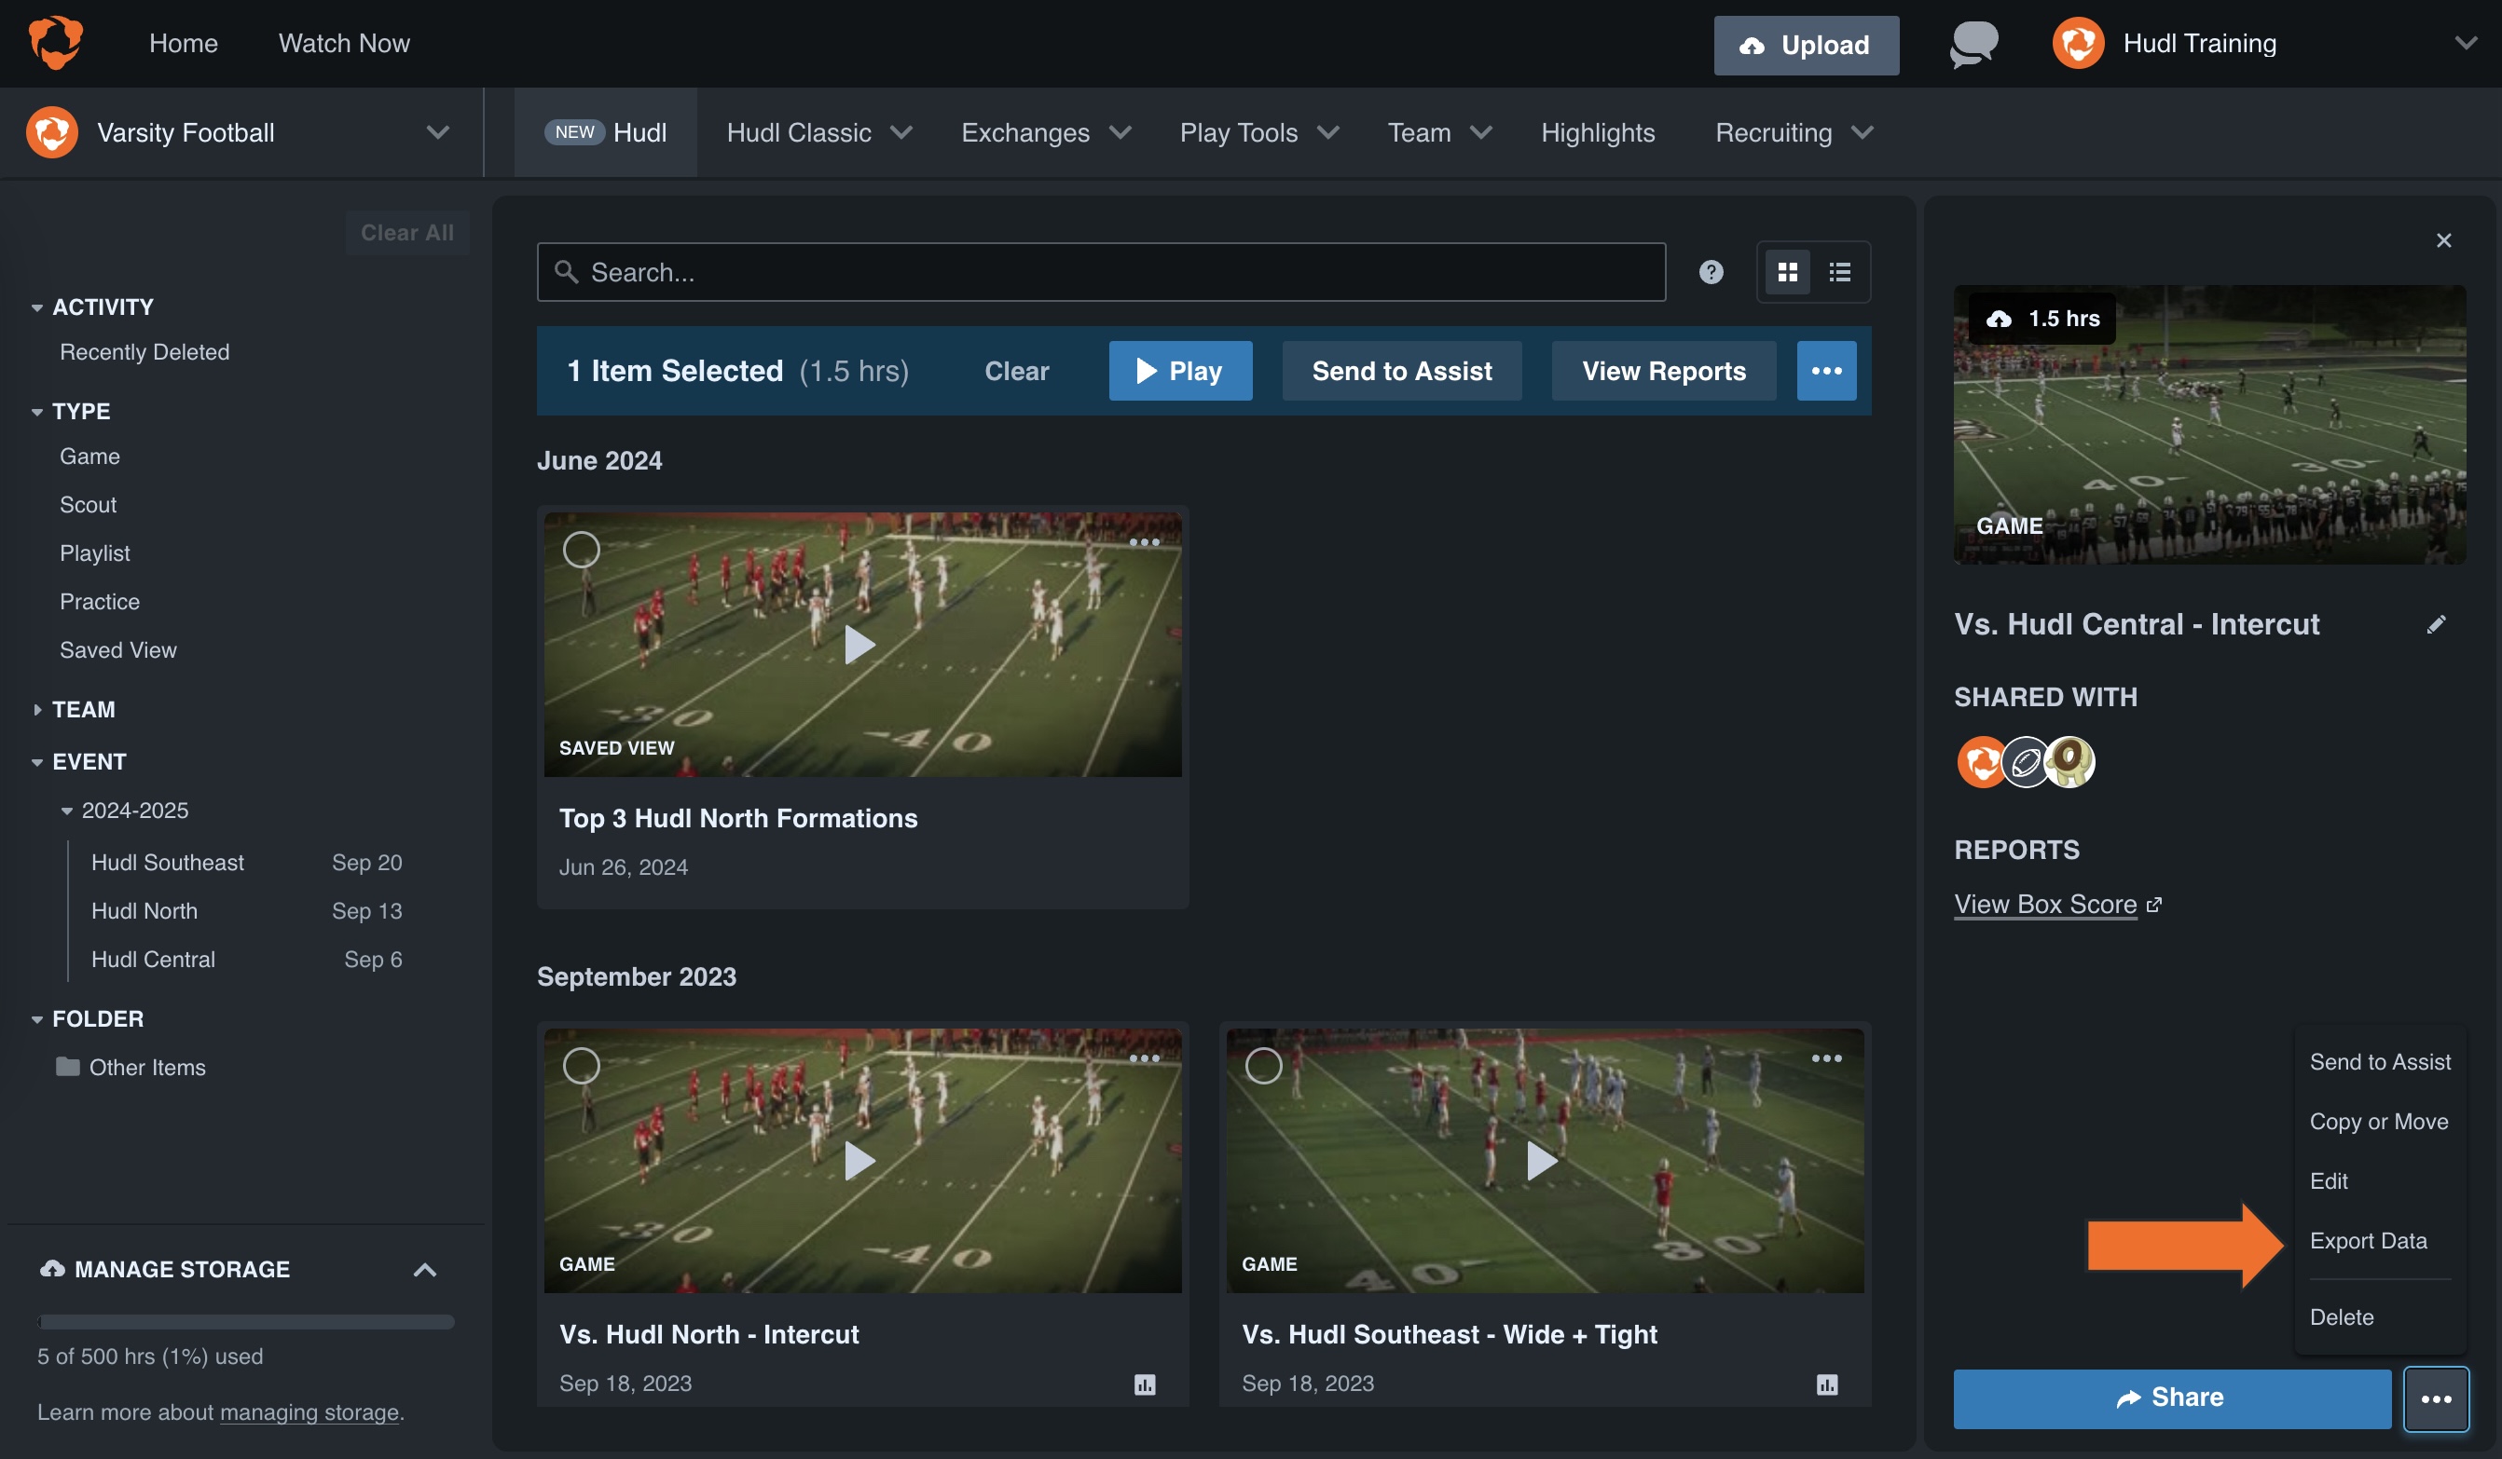This screenshot has width=2502, height=1459.
Task: Select Vs. Hudl North - Intercut checkbox
Action: pyautogui.click(x=582, y=1066)
